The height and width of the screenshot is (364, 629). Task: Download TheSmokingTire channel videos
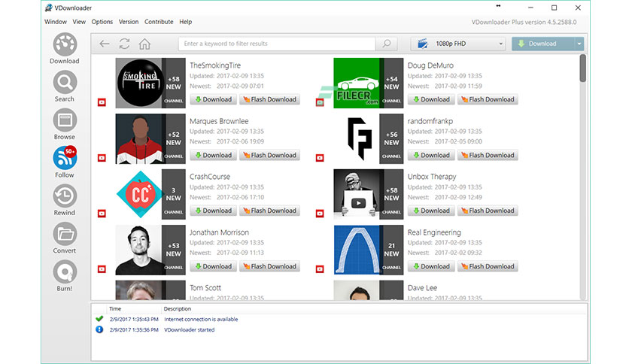pos(214,99)
